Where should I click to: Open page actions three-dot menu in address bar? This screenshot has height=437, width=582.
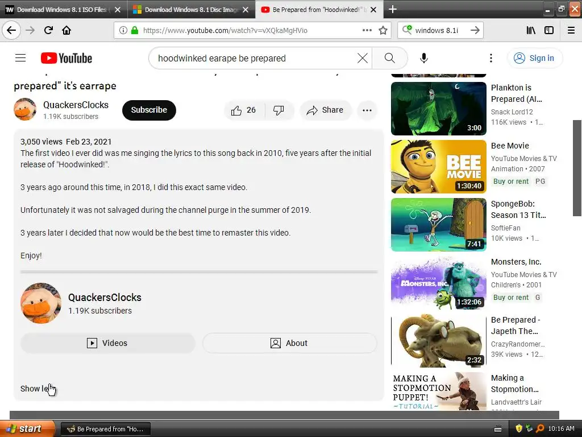[x=367, y=30]
